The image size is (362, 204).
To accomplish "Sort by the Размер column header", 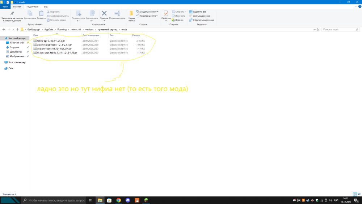I will pyautogui.click(x=136, y=36).
